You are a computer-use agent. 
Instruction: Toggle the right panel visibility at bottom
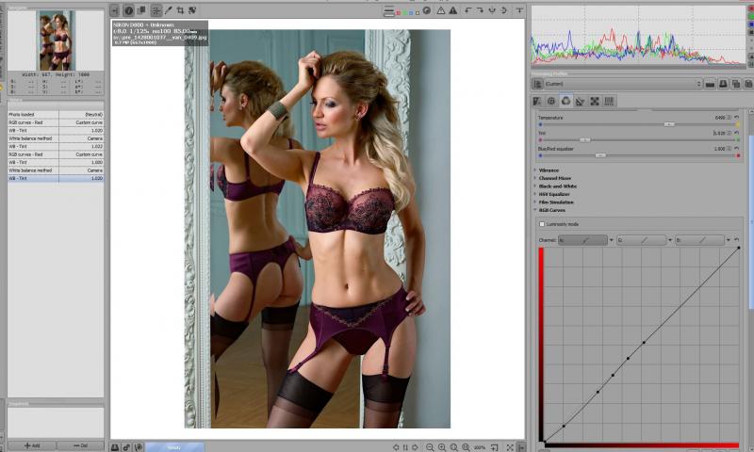[x=521, y=447]
